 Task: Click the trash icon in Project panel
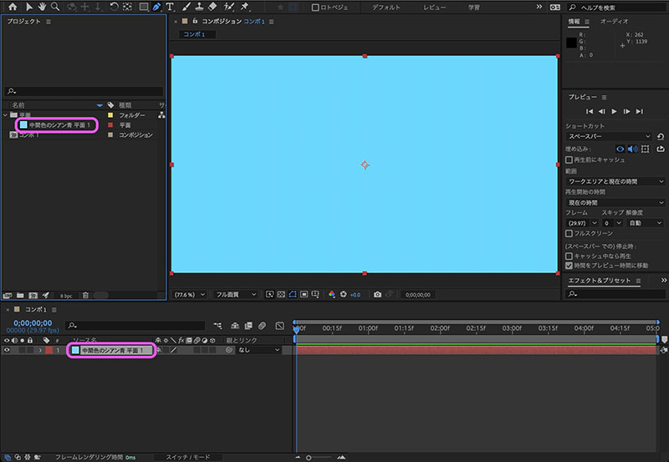tap(85, 296)
